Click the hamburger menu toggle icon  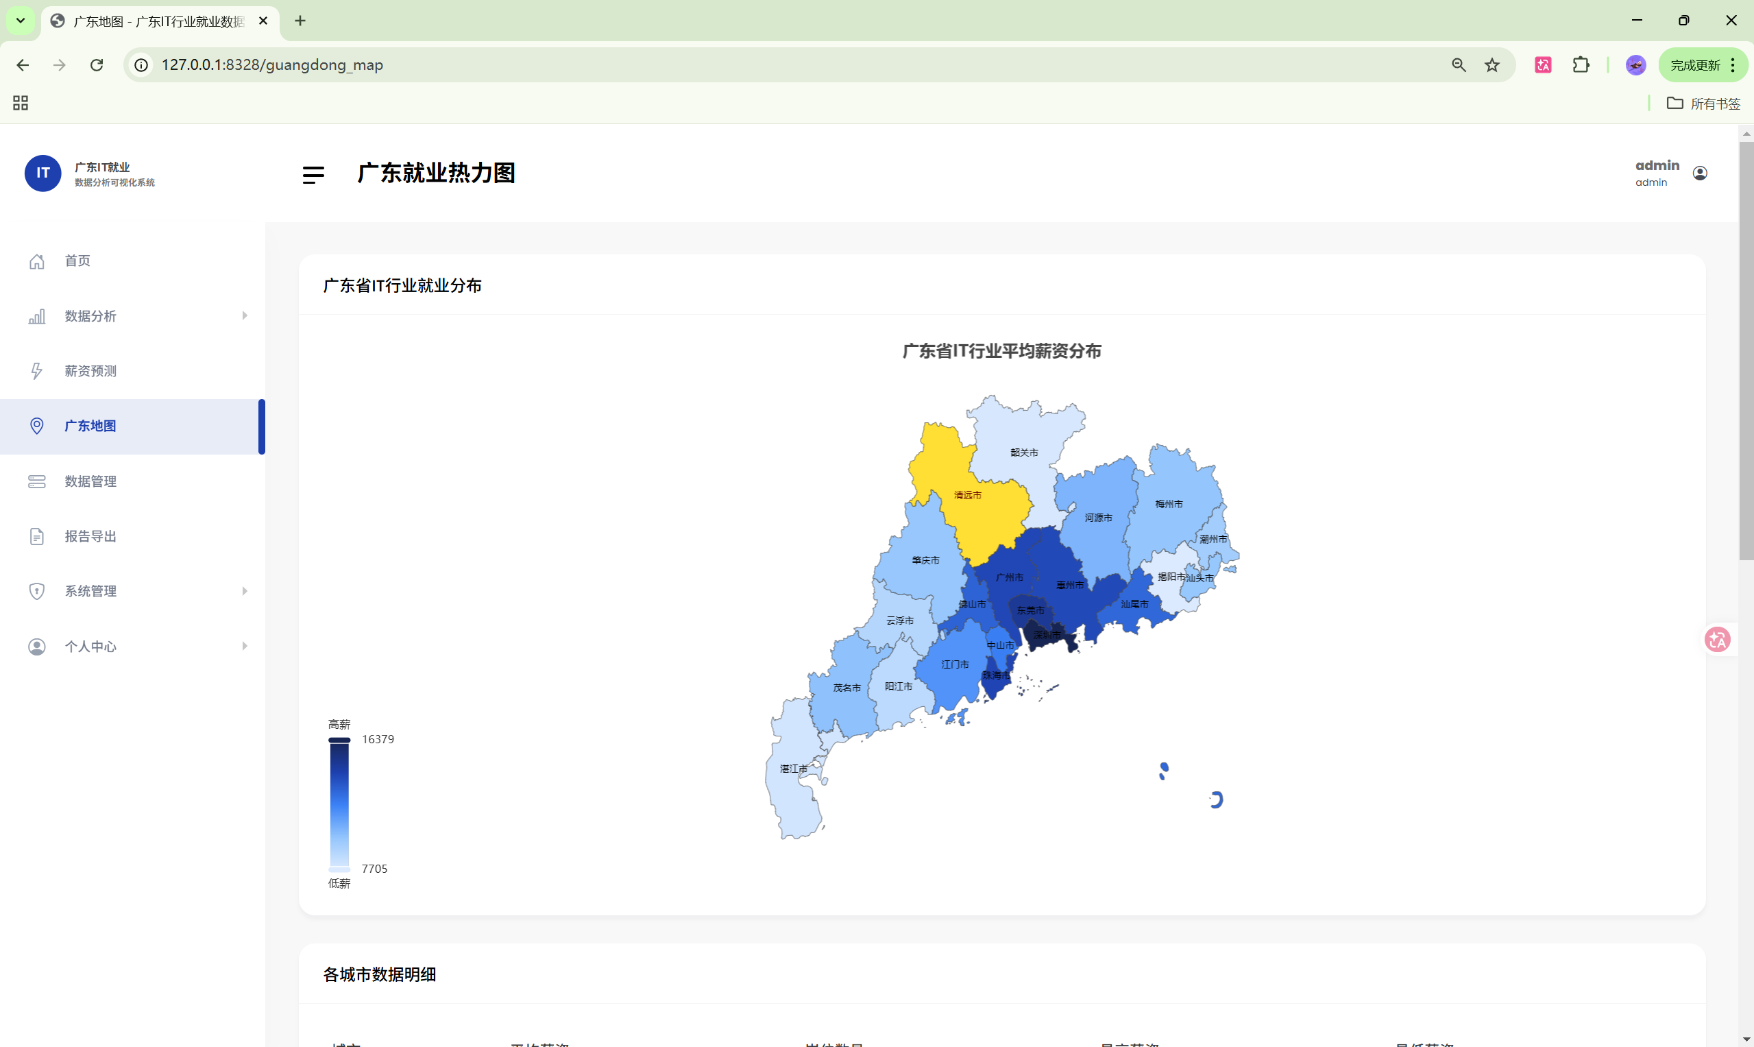pyautogui.click(x=313, y=174)
